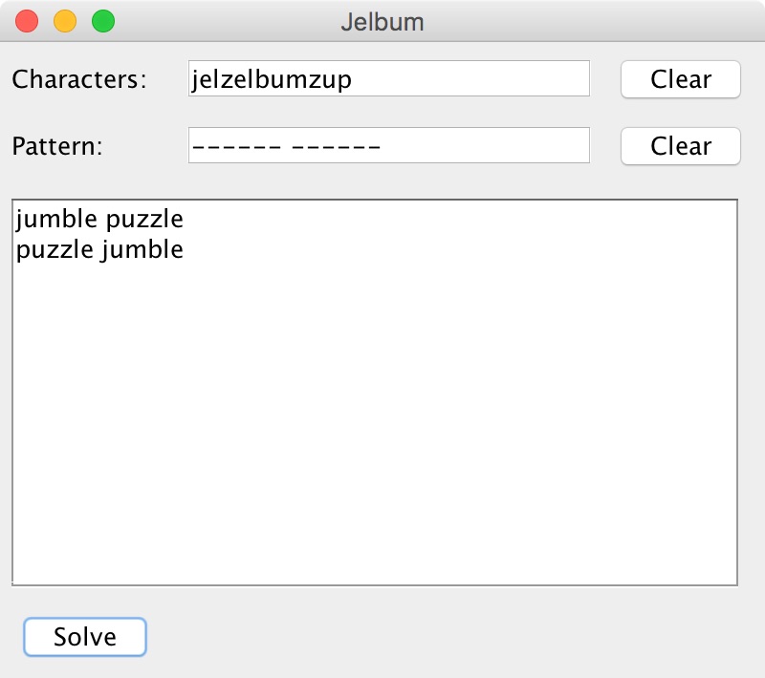Click the "Characters:" label

point(79,79)
